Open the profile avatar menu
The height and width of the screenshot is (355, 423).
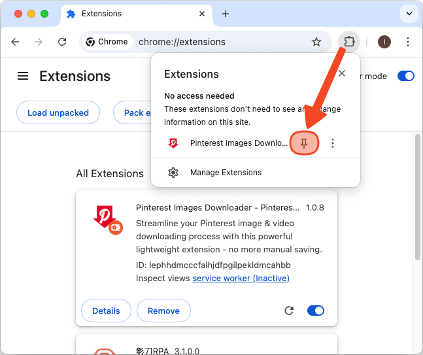tap(384, 42)
